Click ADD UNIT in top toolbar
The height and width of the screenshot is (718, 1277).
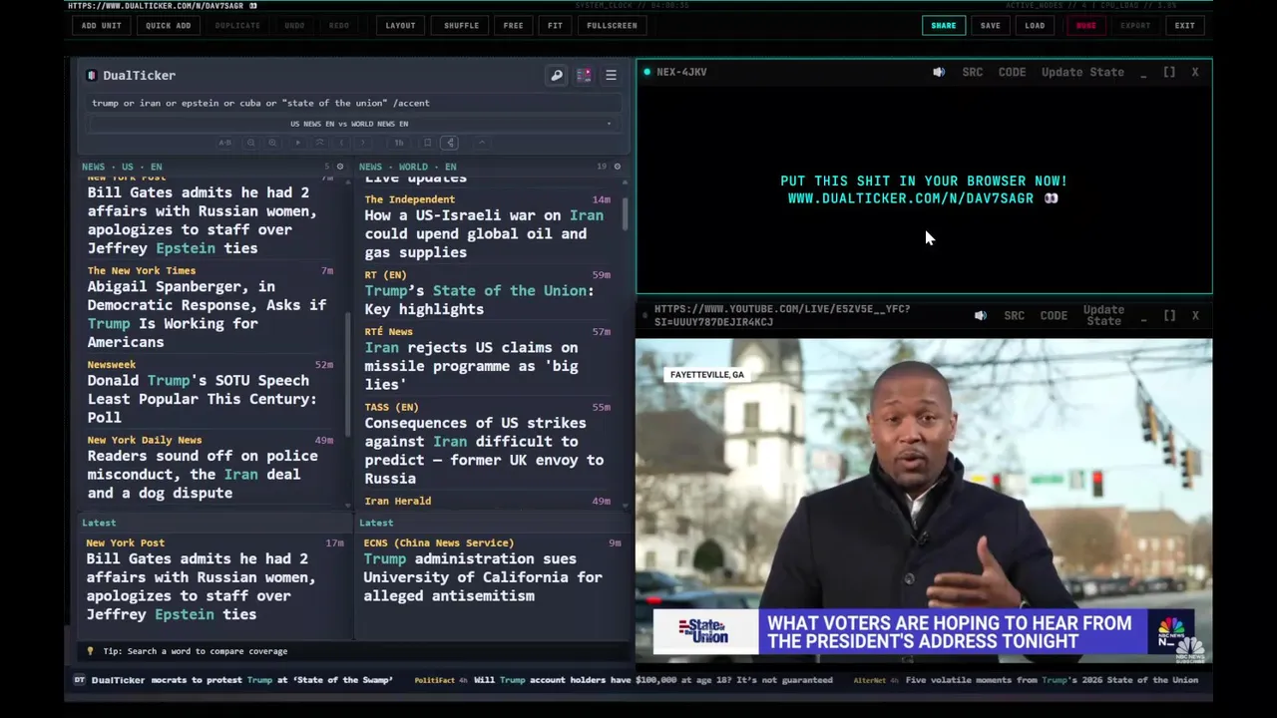pyautogui.click(x=102, y=25)
